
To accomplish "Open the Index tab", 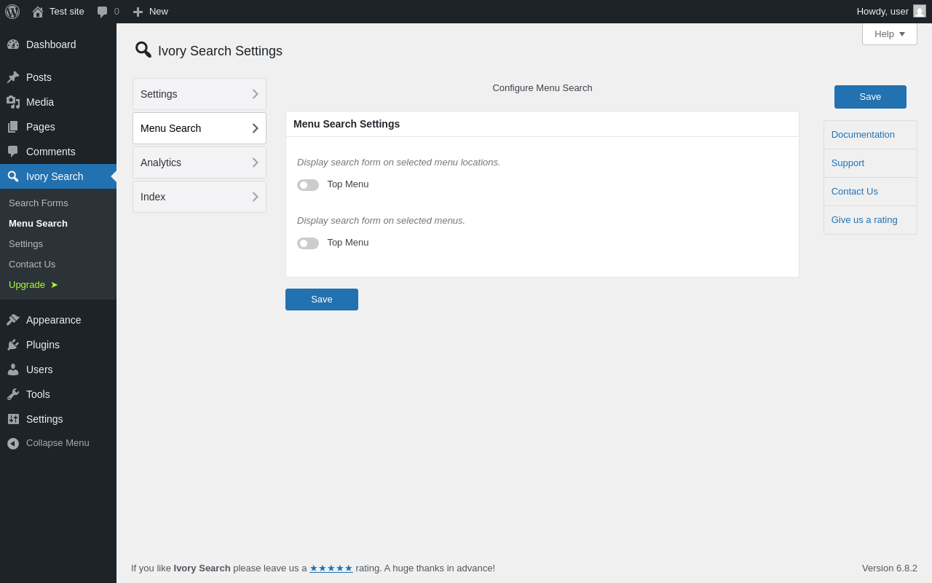I will click(200, 197).
